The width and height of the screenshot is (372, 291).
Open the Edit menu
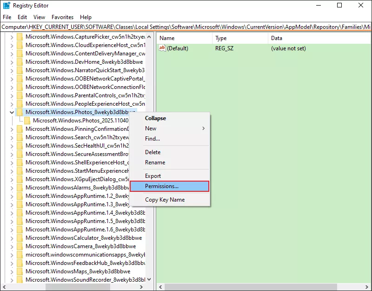[x=22, y=17]
